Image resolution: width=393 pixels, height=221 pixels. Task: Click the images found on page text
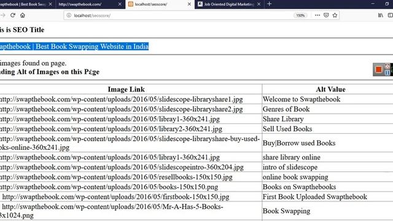click(x=33, y=63)
